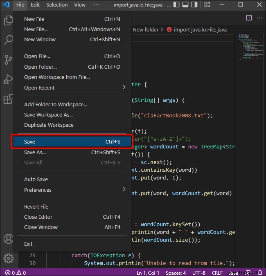The image size is (266, 276).
Task: Open the Search view in activity bar
Action: coord(8,40)
